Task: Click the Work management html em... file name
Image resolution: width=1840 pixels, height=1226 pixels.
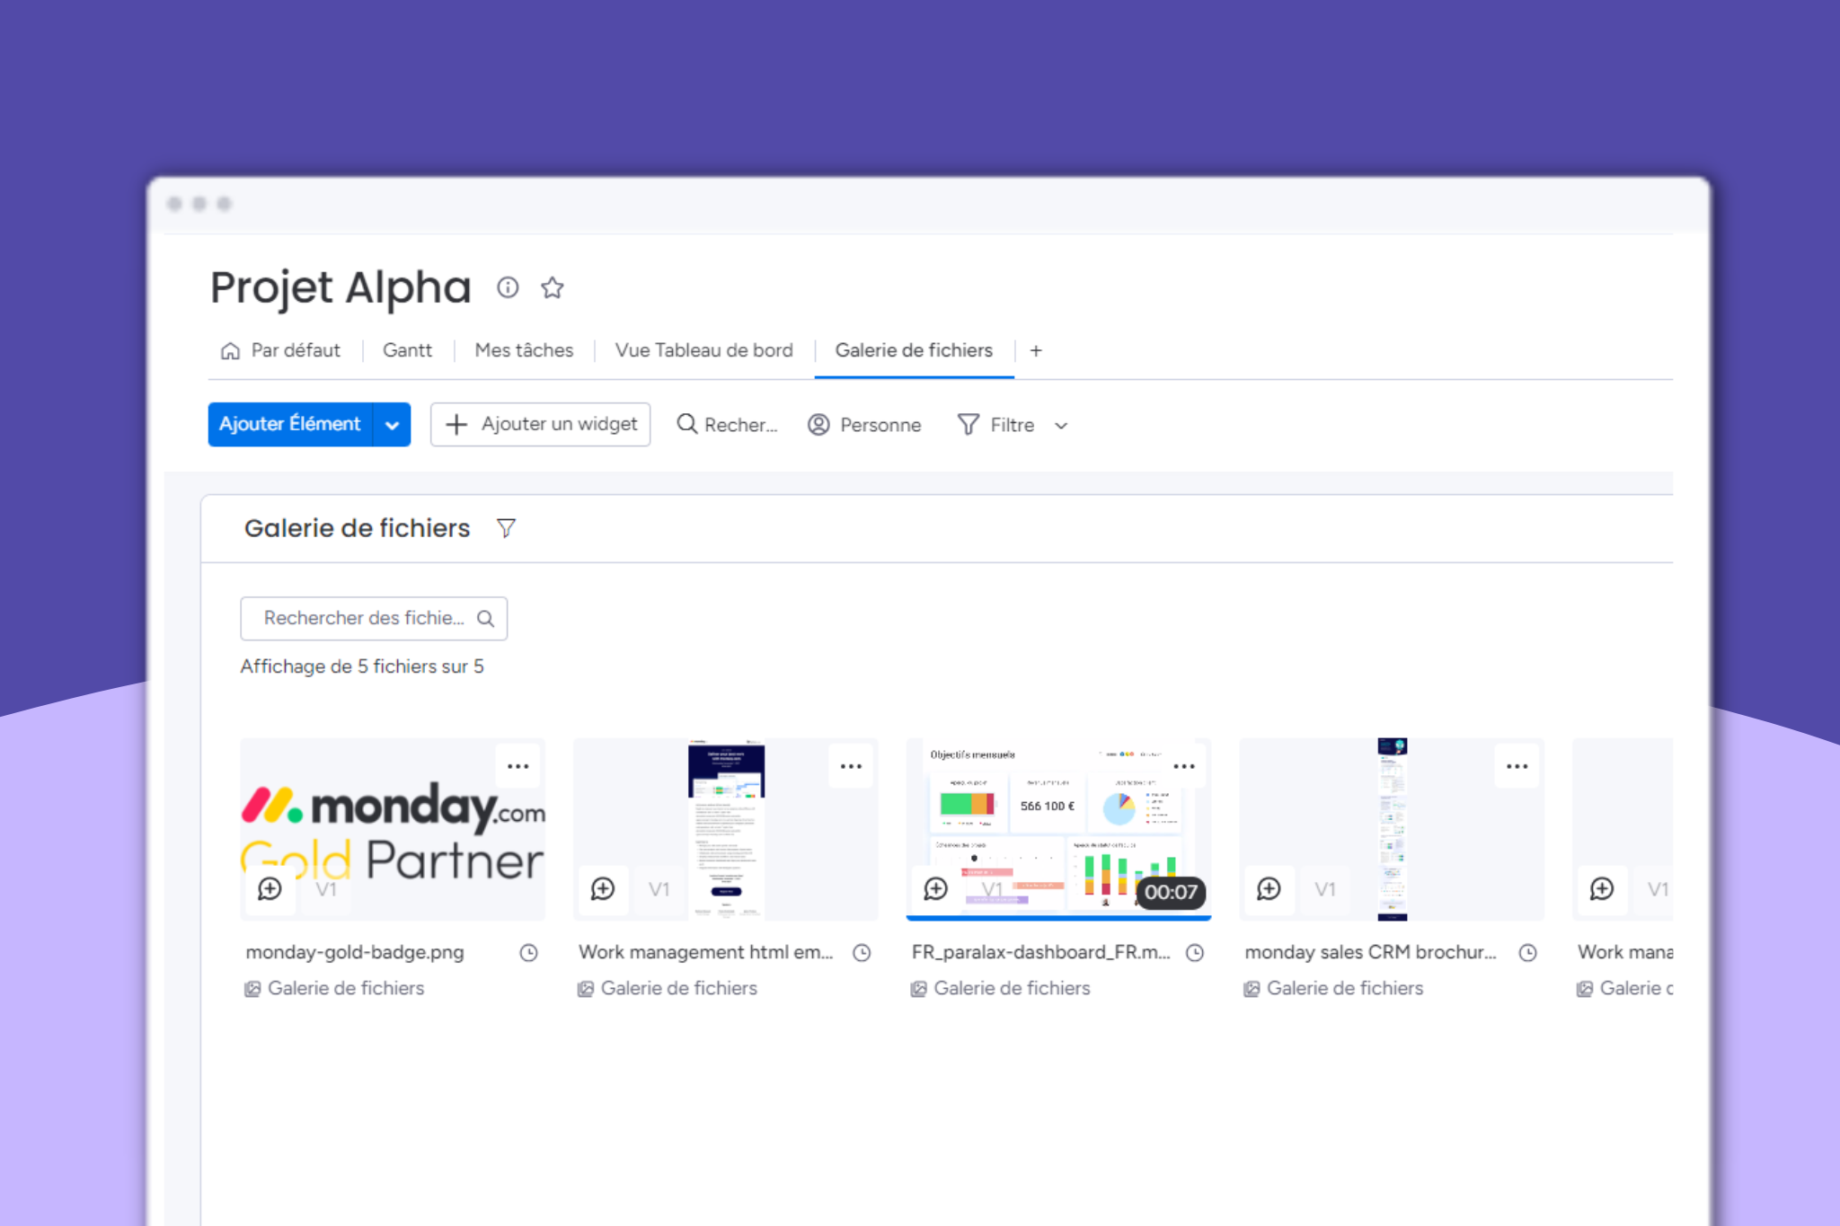Action: [x=706, y=952]
